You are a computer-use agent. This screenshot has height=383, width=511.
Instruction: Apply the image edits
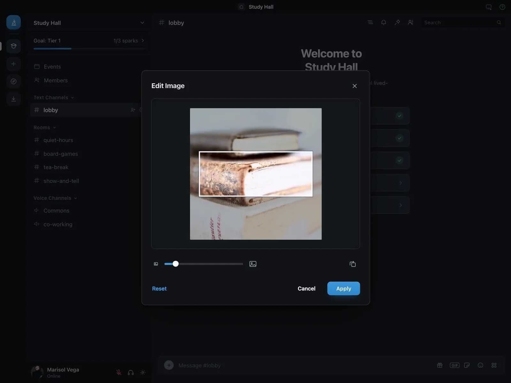click(344, 289)
